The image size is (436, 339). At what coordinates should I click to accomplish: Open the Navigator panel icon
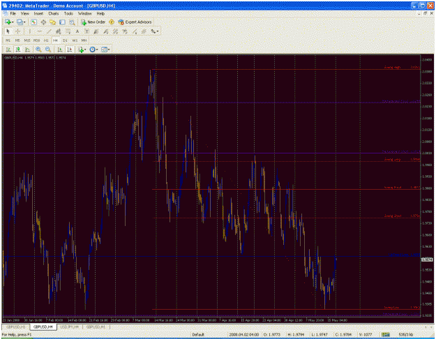tap(52, 22)
